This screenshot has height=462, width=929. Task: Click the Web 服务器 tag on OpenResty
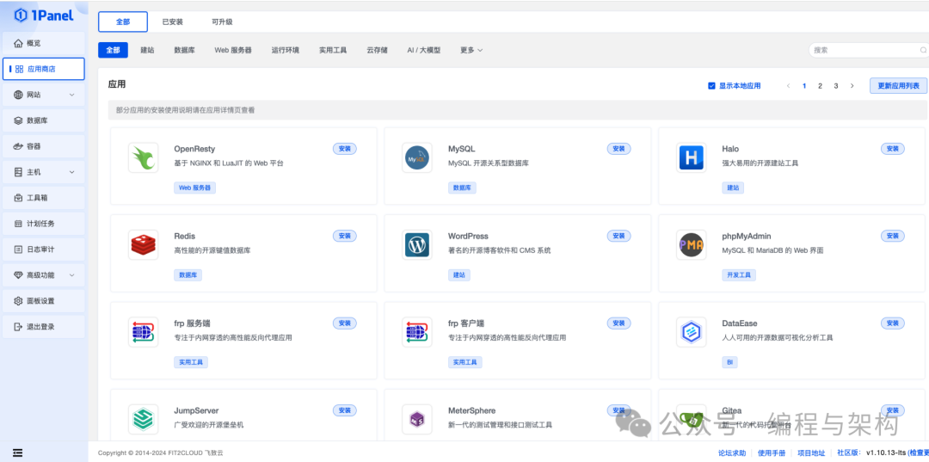195,188
